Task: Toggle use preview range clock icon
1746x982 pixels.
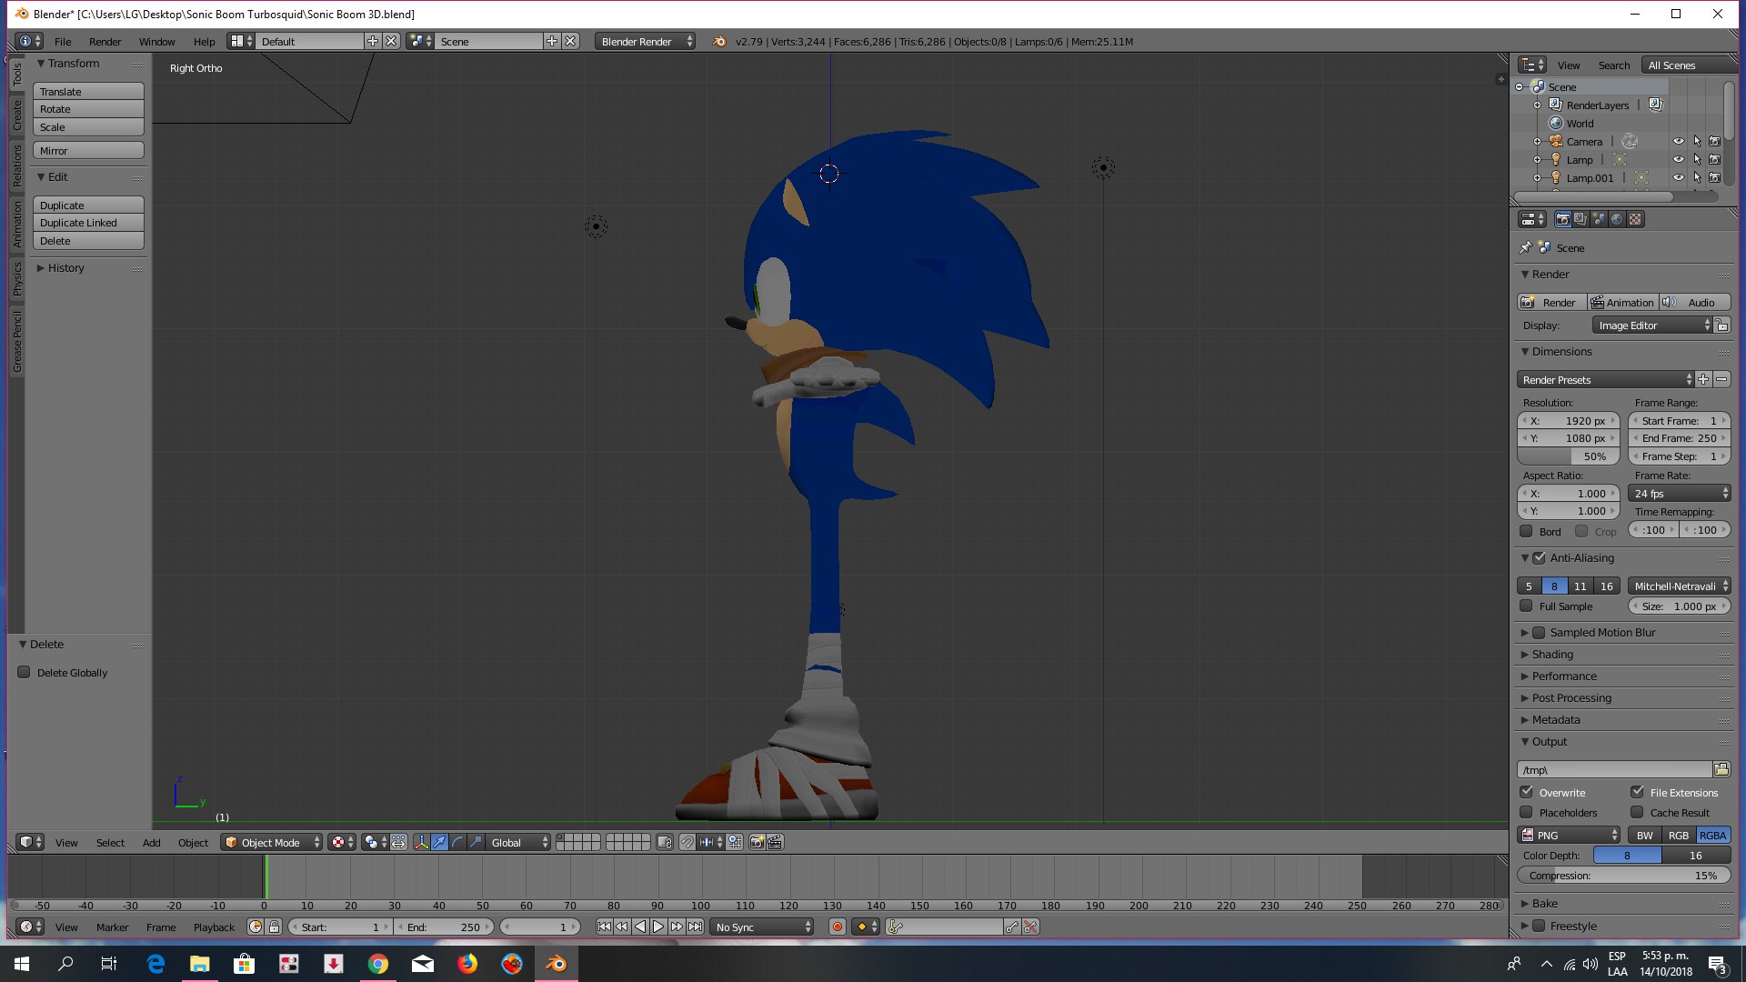Action: pos(256,927)
